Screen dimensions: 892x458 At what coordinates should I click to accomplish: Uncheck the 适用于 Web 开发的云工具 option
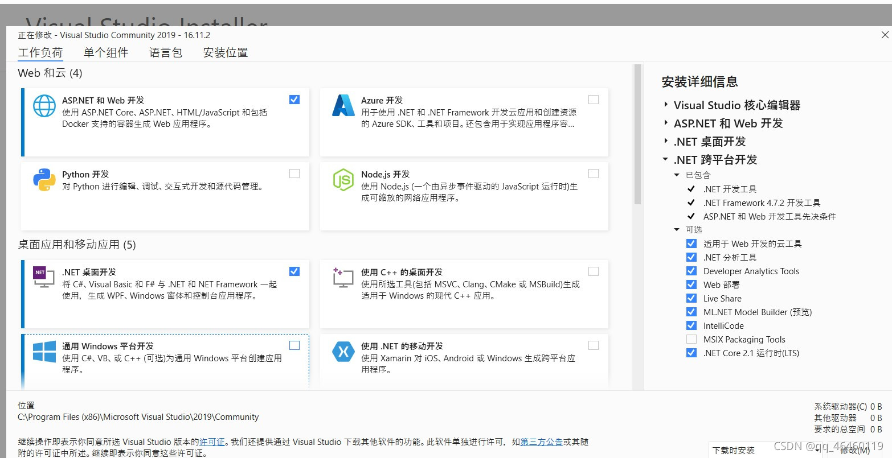[691, 244]
